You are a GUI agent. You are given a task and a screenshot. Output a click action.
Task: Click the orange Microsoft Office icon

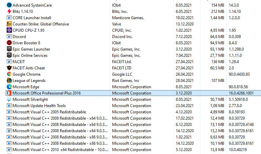(9, 93)
